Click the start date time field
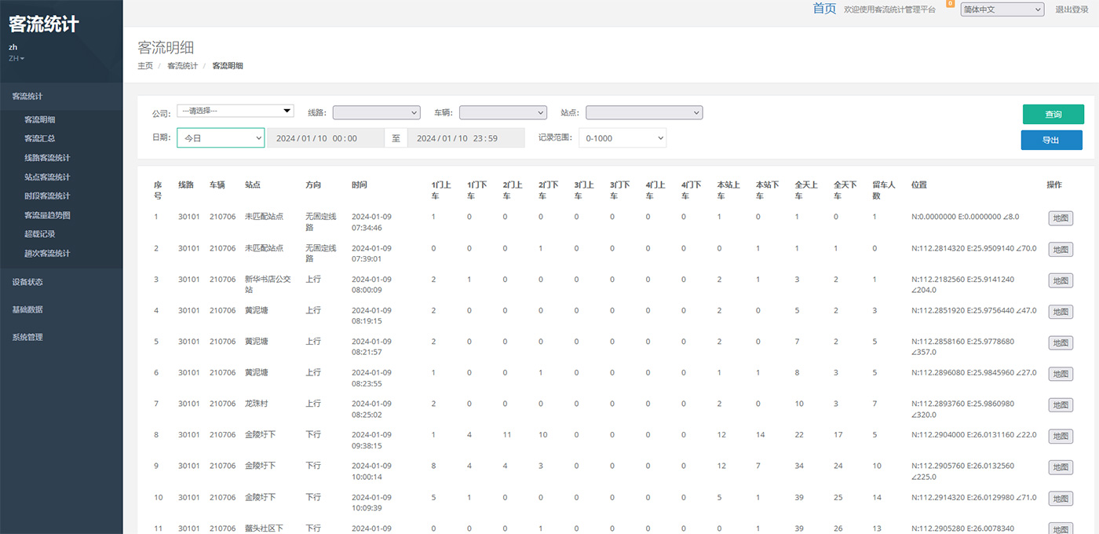1099x534 pixels. click(325, 138)
